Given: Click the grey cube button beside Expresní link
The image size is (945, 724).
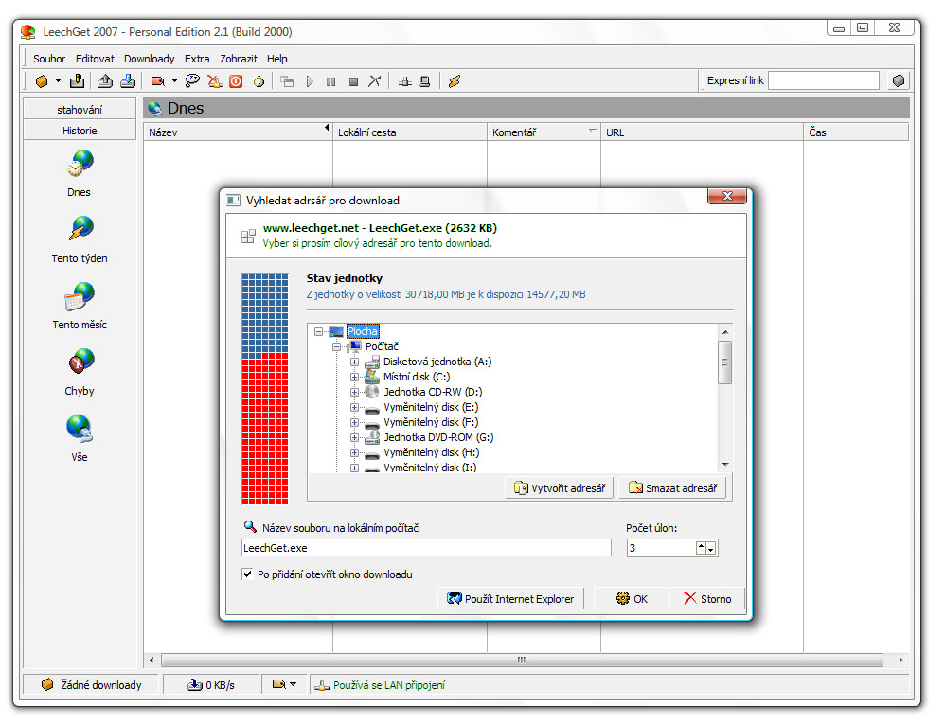Looking at the screenshot, I should click(x=898, y=80).
